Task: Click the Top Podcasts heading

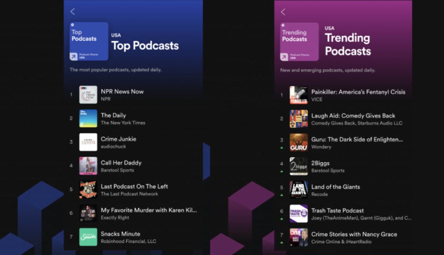Action: click(145, 45)
